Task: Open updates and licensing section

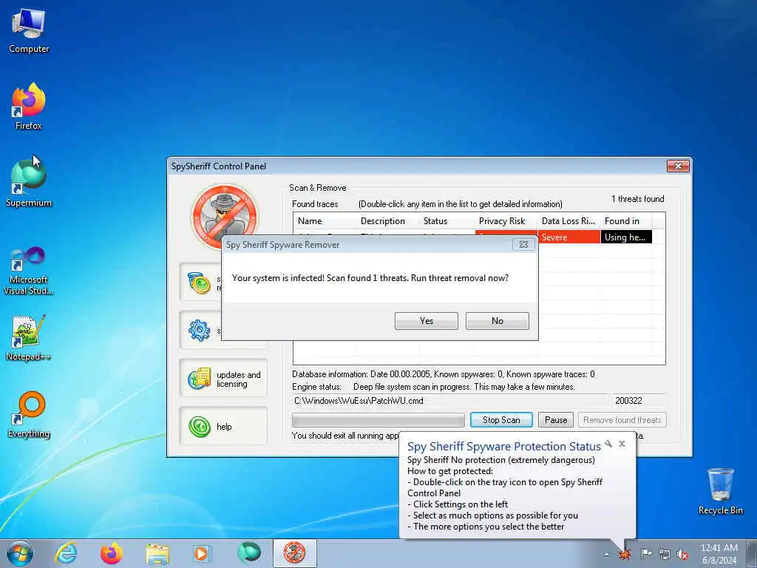Action: point(223,379)
